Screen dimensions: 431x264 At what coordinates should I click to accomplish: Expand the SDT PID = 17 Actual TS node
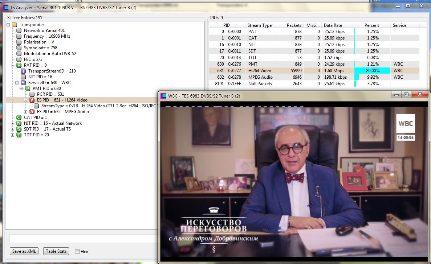point(13,129)
